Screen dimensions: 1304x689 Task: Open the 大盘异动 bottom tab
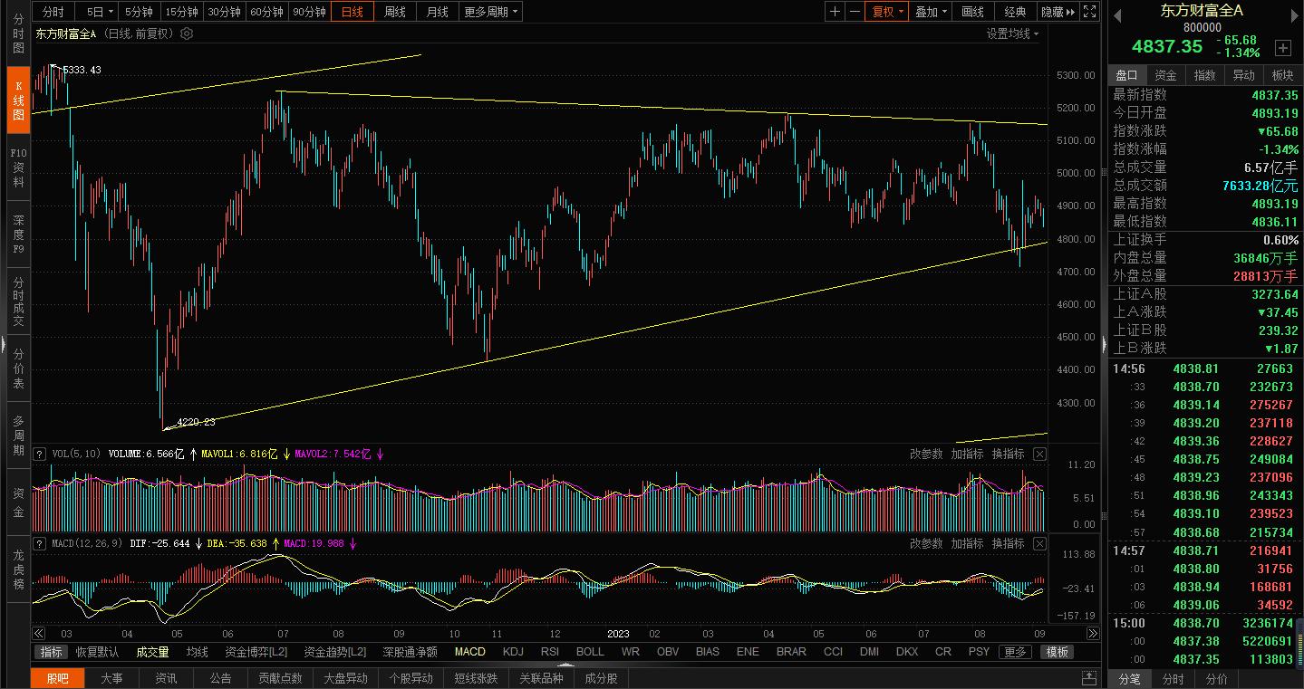[x=346, y=678]
